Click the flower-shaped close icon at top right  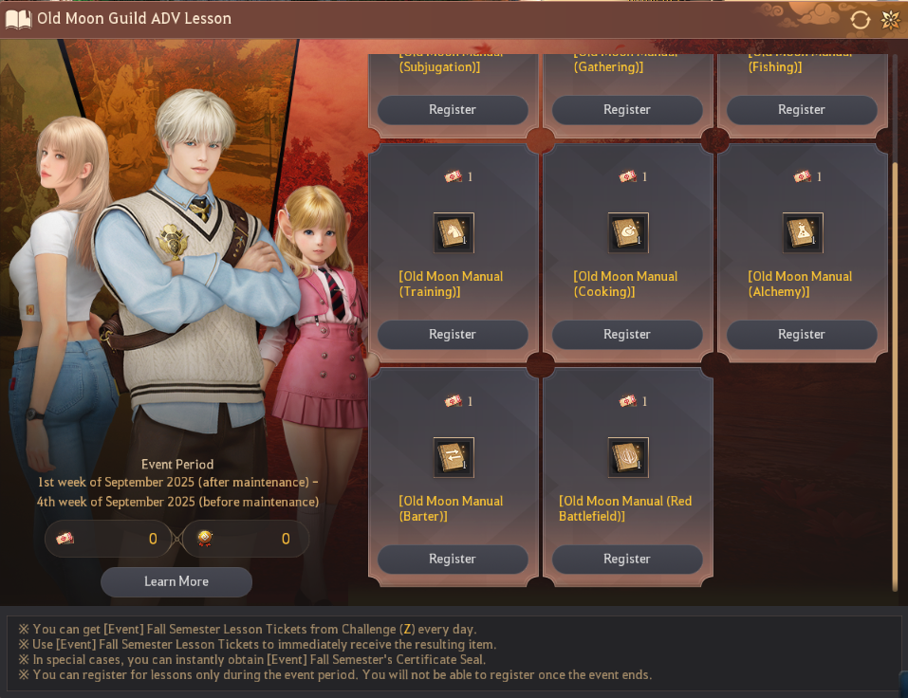[x=891, y=20]
